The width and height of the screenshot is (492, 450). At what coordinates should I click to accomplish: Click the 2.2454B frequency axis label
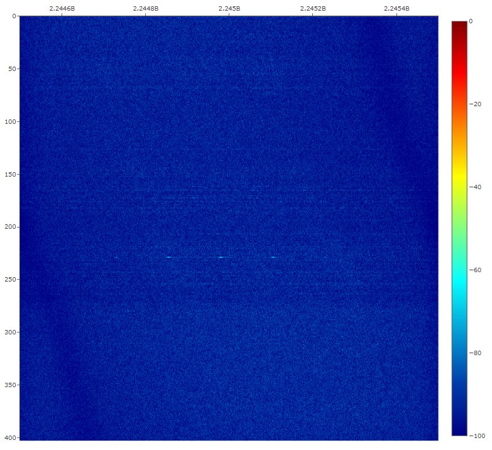coord(396,8)
